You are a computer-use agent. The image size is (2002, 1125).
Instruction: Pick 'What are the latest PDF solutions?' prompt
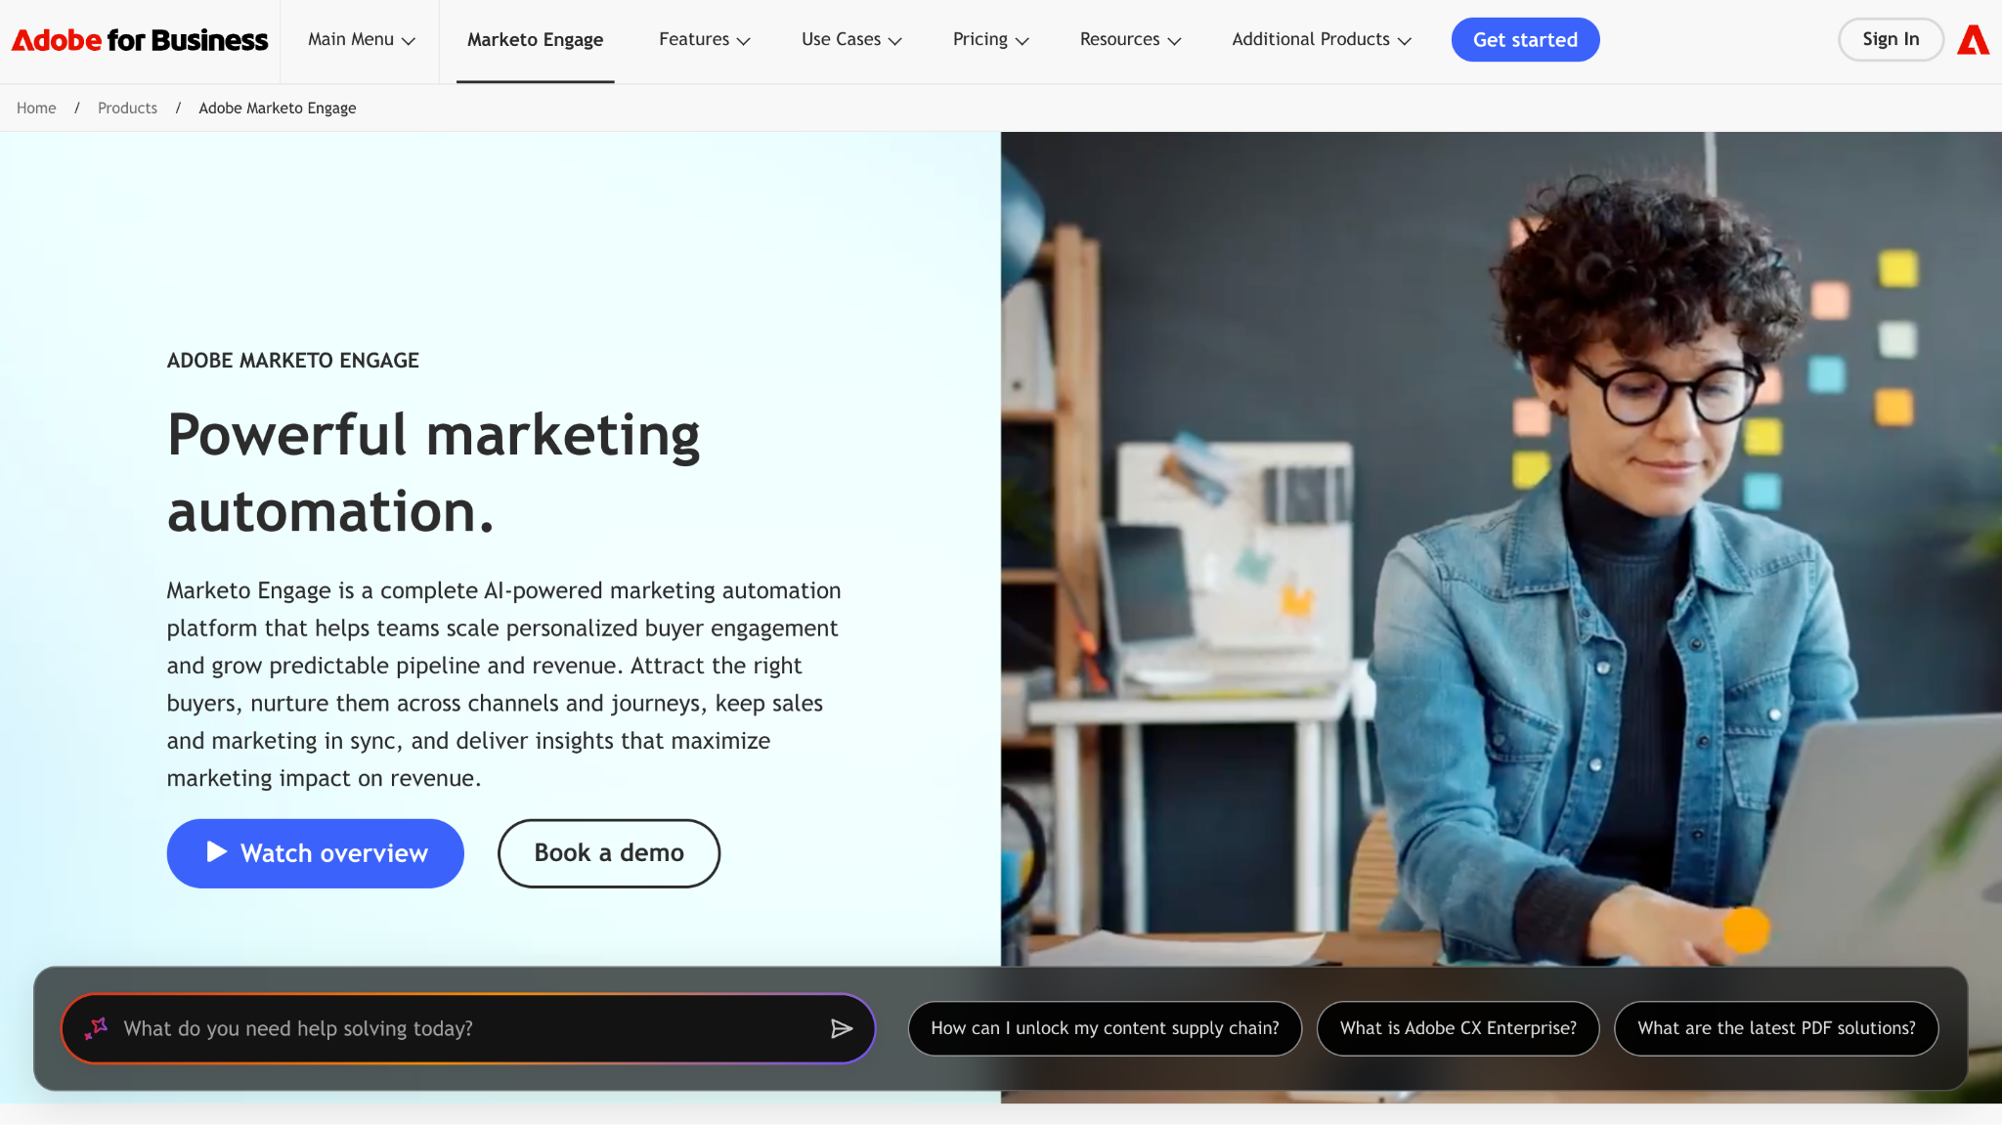1776,1028
